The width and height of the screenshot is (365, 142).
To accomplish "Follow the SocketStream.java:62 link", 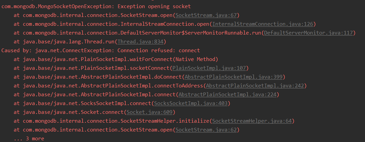I will pyautogui.click(x=206, y=130).
